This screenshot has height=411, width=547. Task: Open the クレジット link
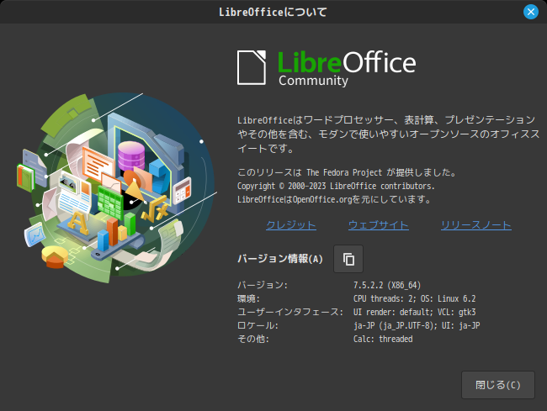(x=291, y=225)
